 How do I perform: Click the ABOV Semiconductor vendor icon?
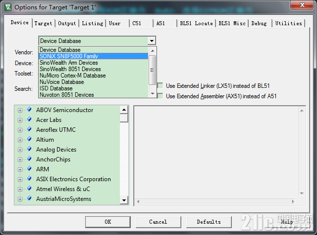click(30, 109)
